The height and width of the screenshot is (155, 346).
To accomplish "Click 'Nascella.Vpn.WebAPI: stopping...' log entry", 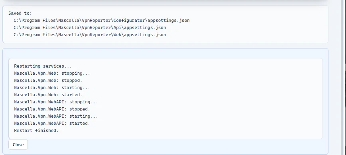I will point(56,102).
